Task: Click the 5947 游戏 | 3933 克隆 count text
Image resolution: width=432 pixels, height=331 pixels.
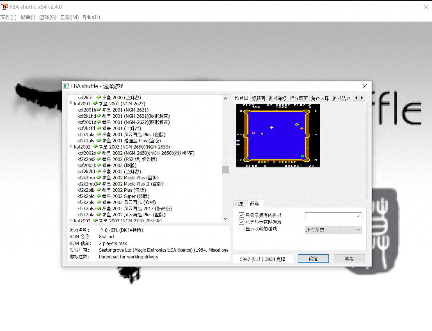Action: coord(262,259)
